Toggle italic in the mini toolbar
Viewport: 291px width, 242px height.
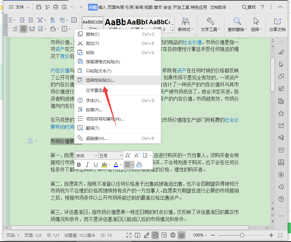tap(87, 165)
